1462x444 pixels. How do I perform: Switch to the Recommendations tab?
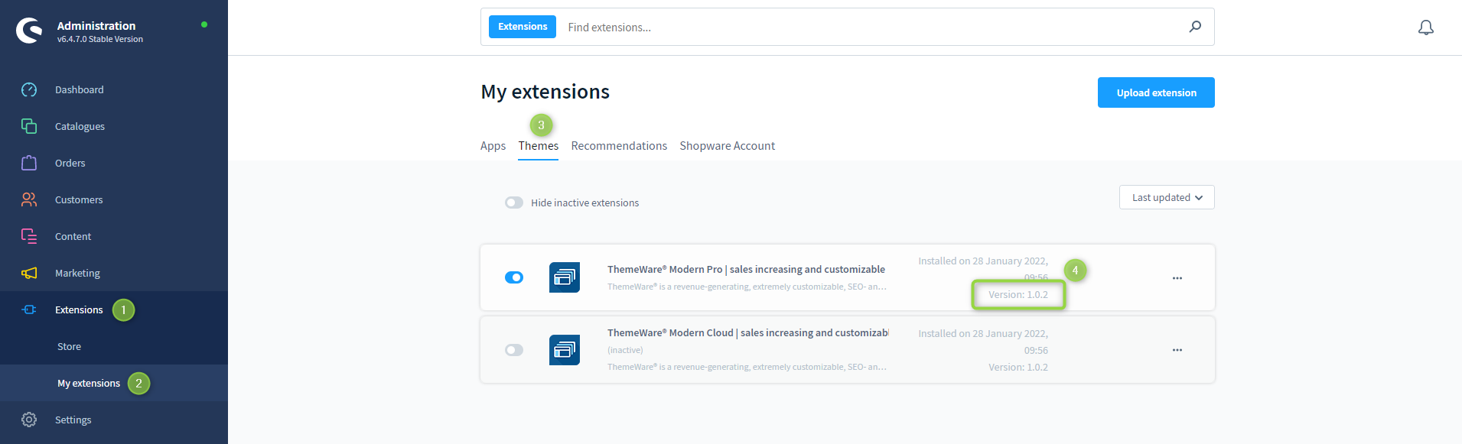pyautogui.click(x=619, y=146)
